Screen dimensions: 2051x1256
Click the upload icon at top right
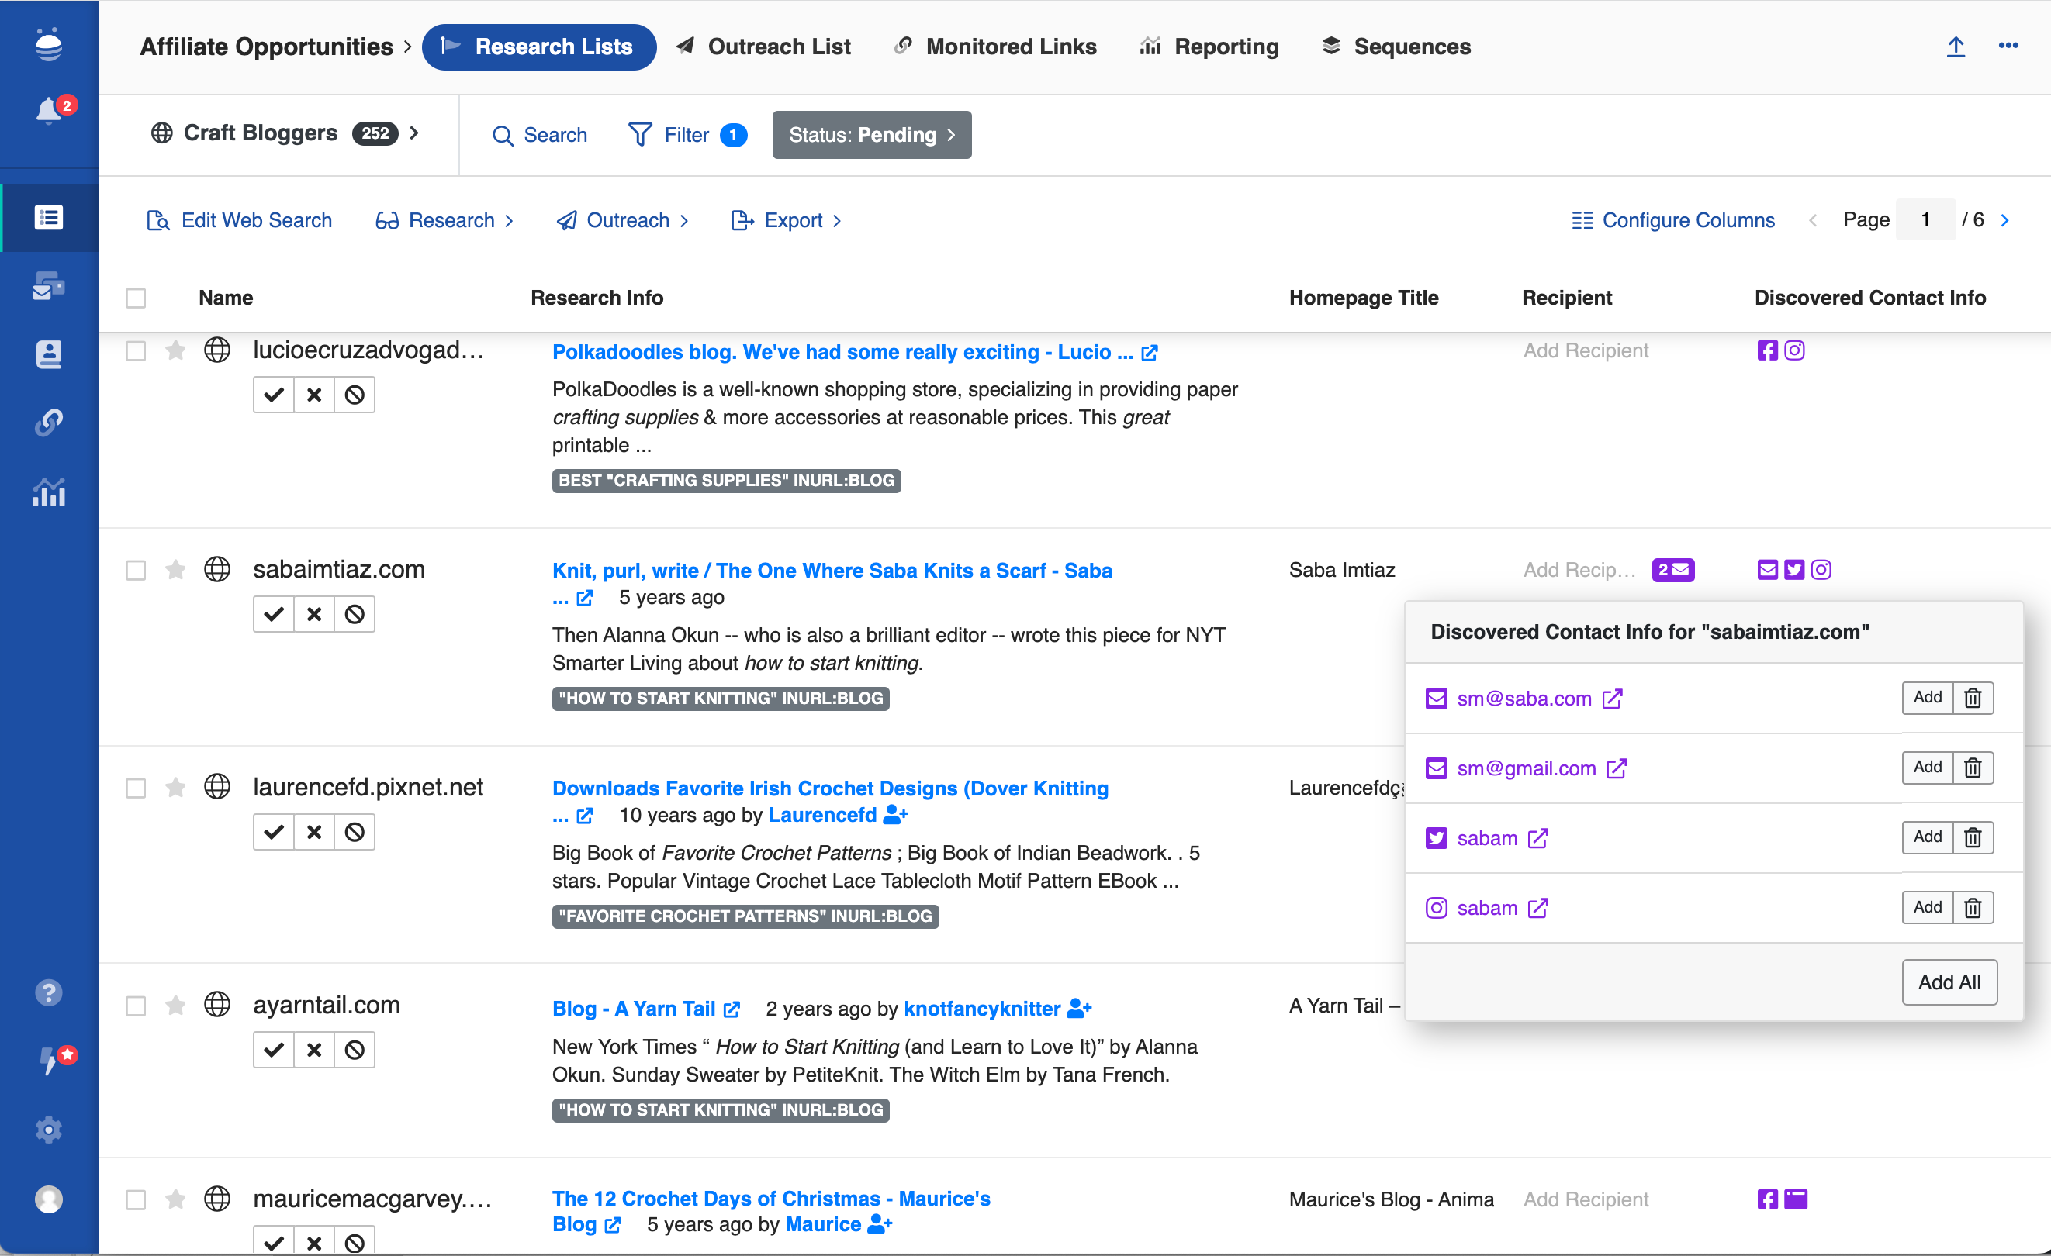tap(1956, 47)
